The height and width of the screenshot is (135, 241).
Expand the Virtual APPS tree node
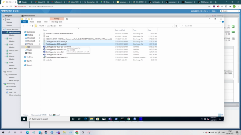click(x=5, y=51)
